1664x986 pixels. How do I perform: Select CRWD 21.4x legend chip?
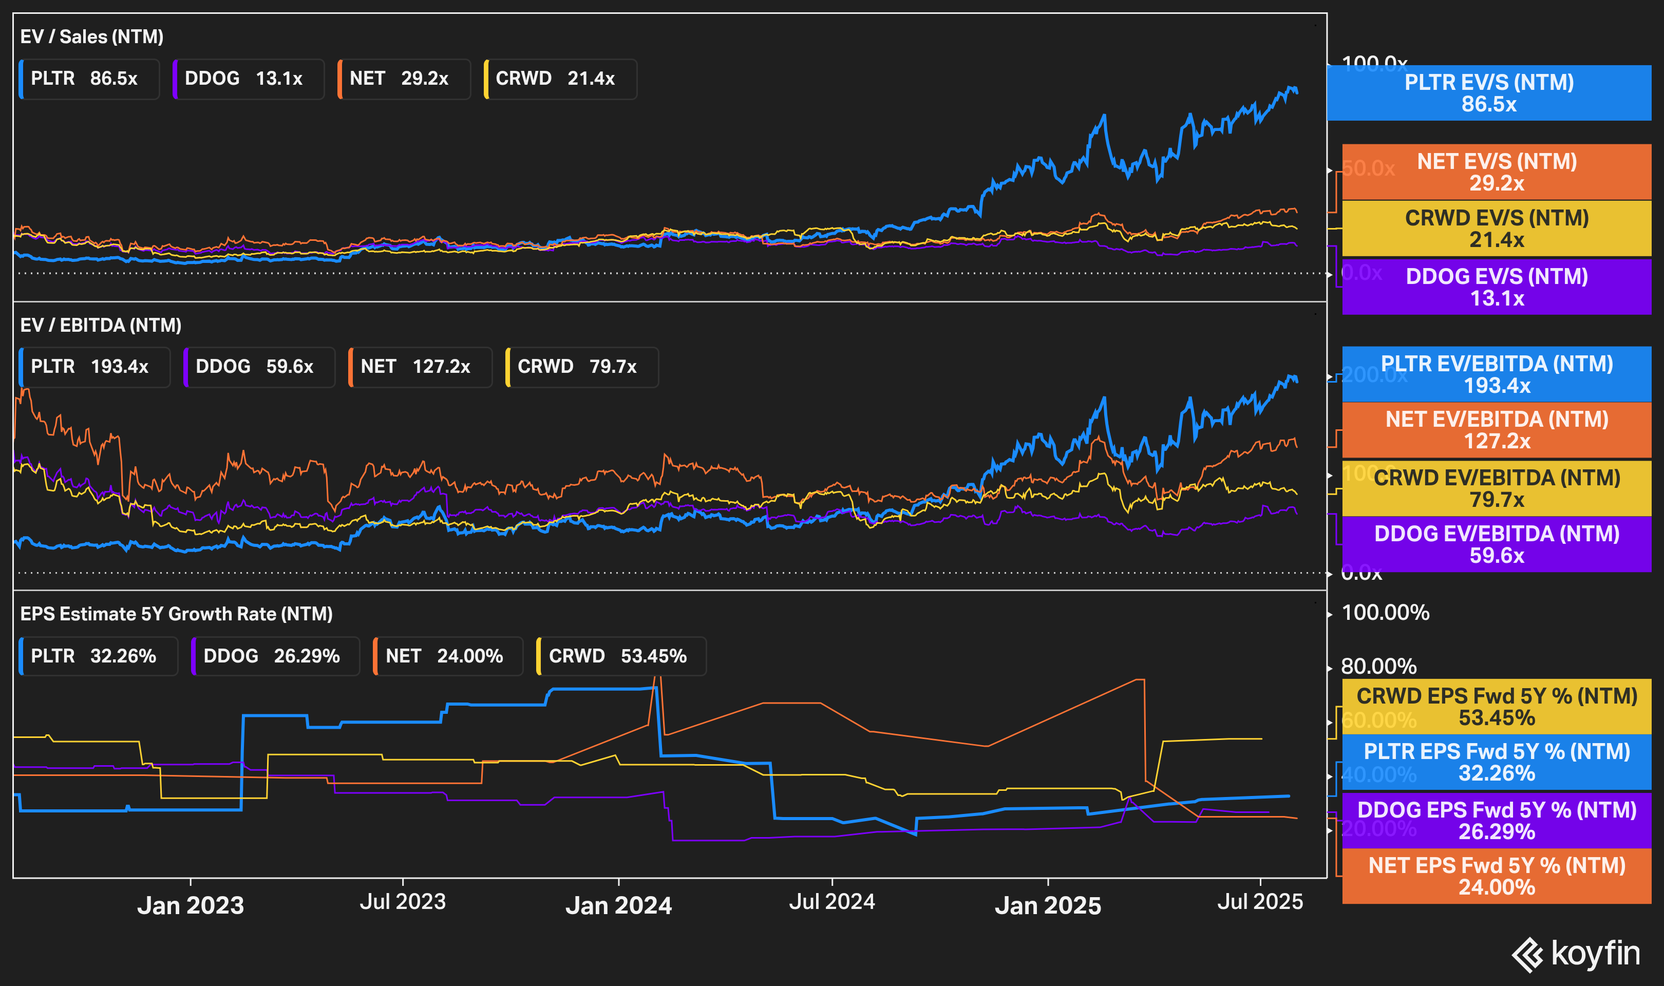(x=560, y=79)
